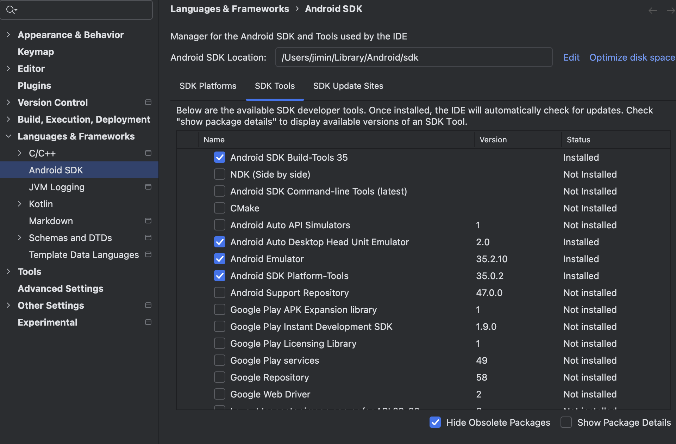Expand Appearance & Behavior section

point(8,35)
